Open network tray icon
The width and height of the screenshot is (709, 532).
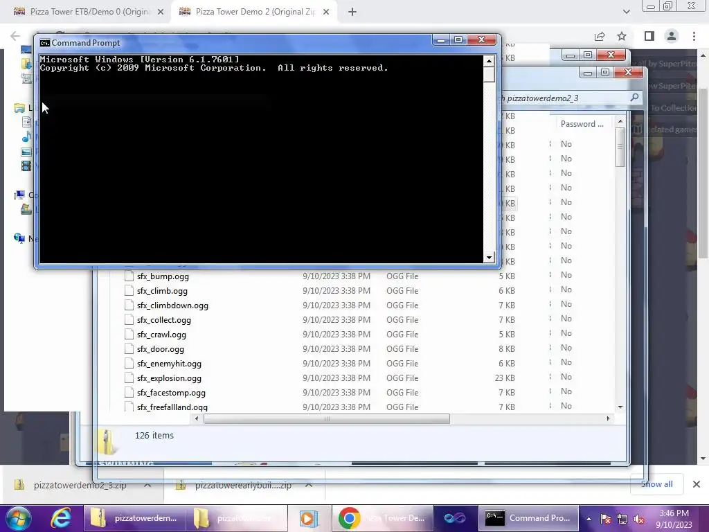622,519
